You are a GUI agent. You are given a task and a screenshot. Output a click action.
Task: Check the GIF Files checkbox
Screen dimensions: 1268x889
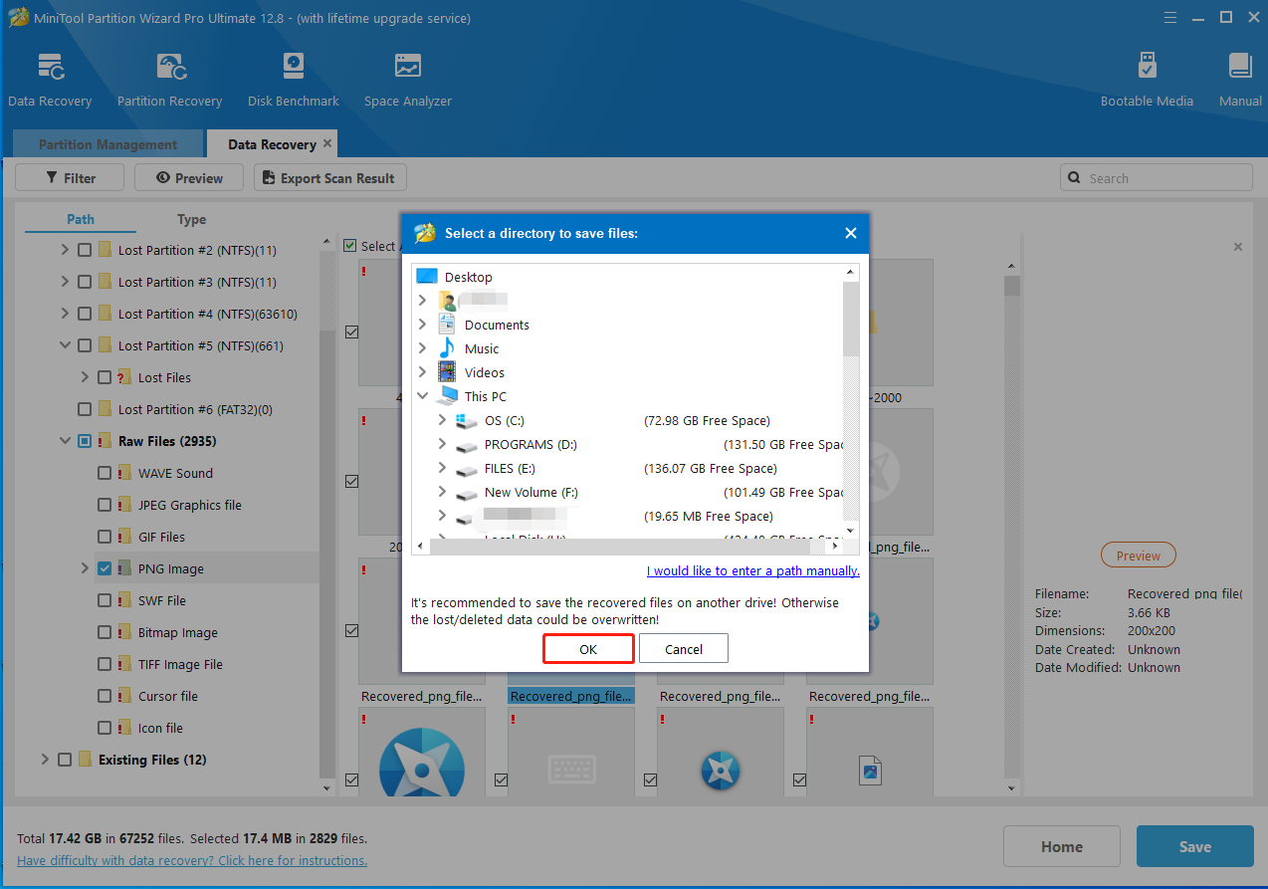tap(105, 537)
